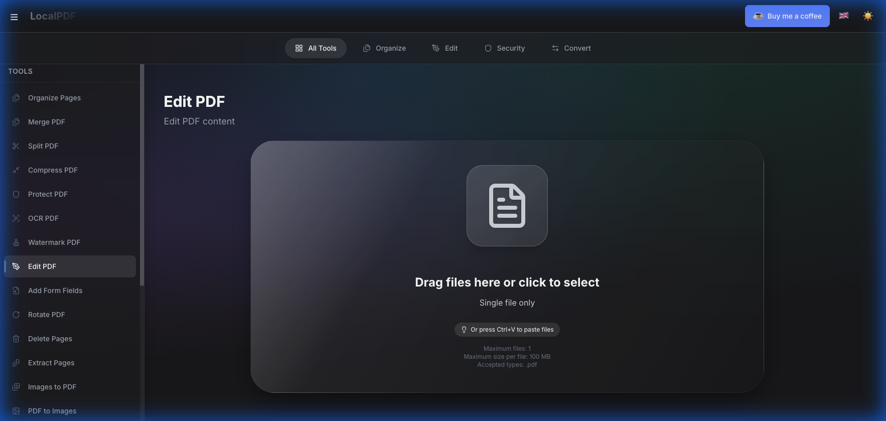Click the Edit tab pen icon
Viewport: 886px width, 421px height.
(436, 48)
